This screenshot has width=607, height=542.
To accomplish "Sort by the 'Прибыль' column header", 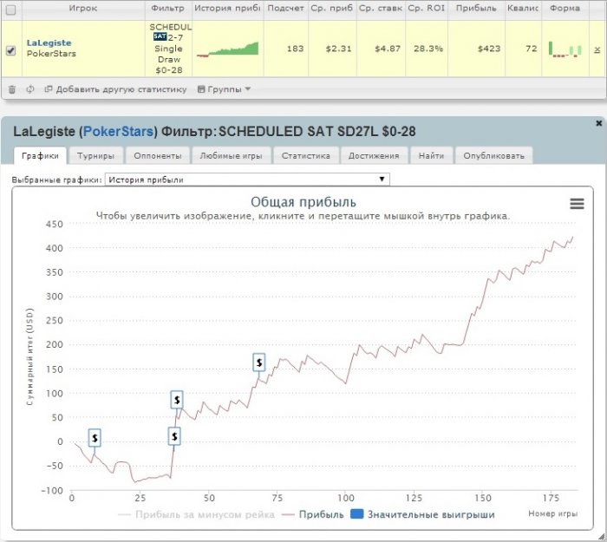I will pyautogui.click(x=476, y=9).
